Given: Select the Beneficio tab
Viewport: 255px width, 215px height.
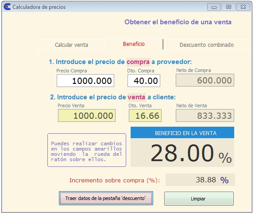Looking at the screenshot, I should point(134,44).
